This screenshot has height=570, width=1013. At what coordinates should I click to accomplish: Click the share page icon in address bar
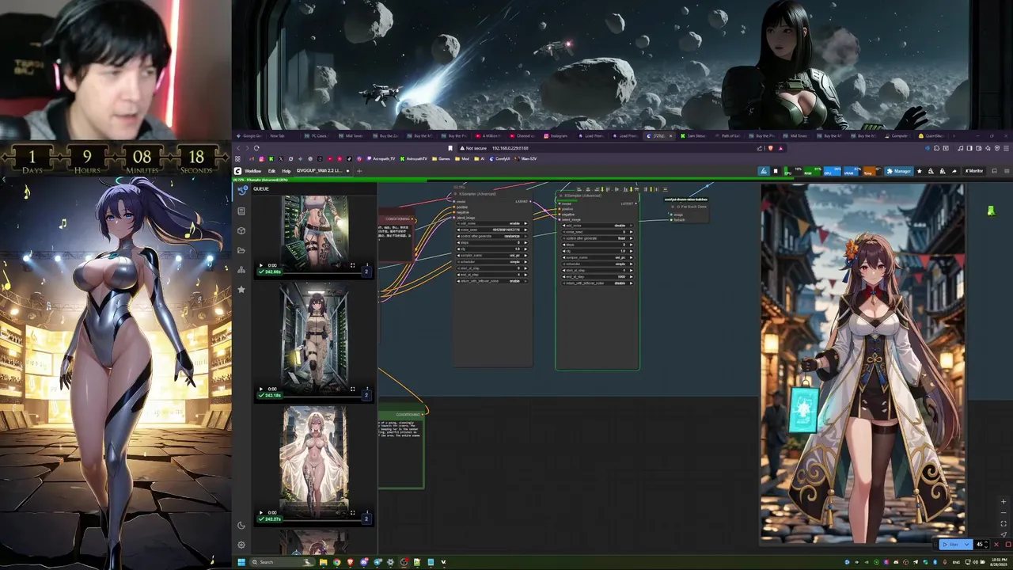(x=759, y=148)
